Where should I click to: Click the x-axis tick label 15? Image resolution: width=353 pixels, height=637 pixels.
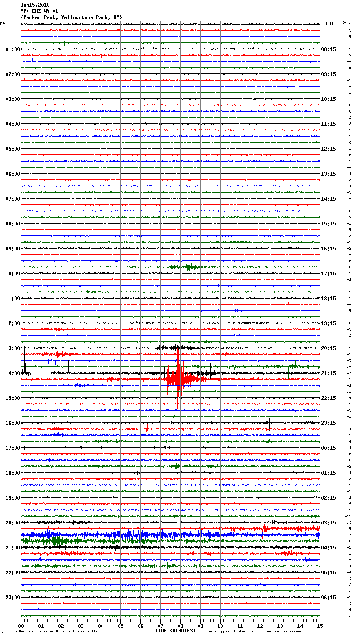pos(319,626)
